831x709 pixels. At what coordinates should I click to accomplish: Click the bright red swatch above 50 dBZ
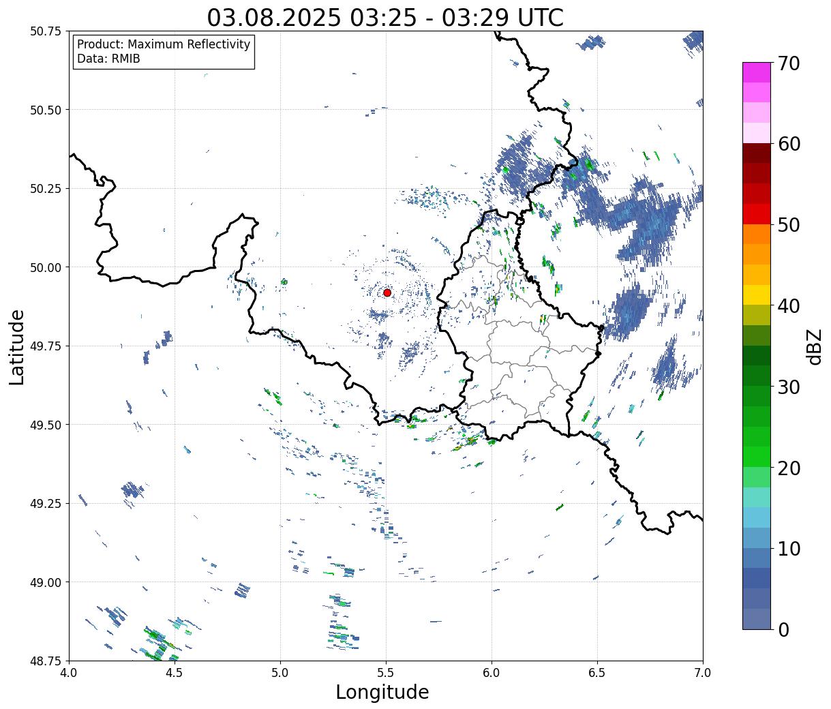click(757, 214)
